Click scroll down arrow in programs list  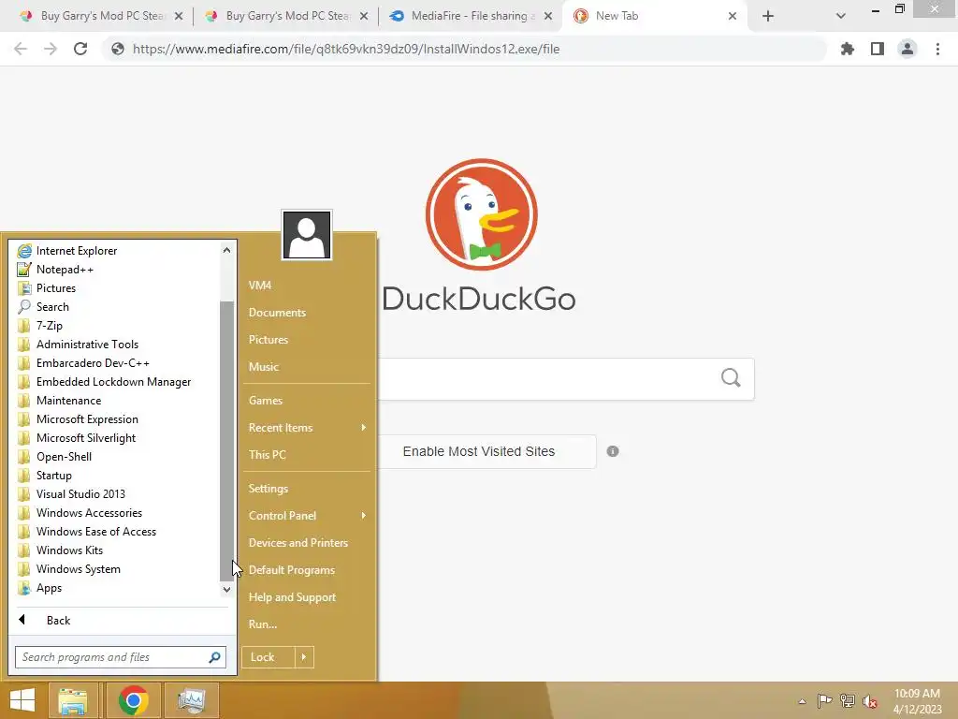coord(226,590)
